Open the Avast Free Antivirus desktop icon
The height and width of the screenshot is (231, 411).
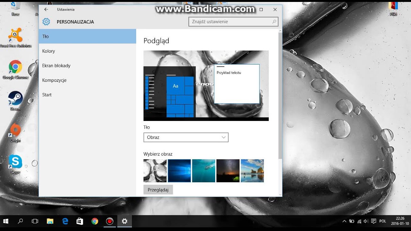coord(15,38)
